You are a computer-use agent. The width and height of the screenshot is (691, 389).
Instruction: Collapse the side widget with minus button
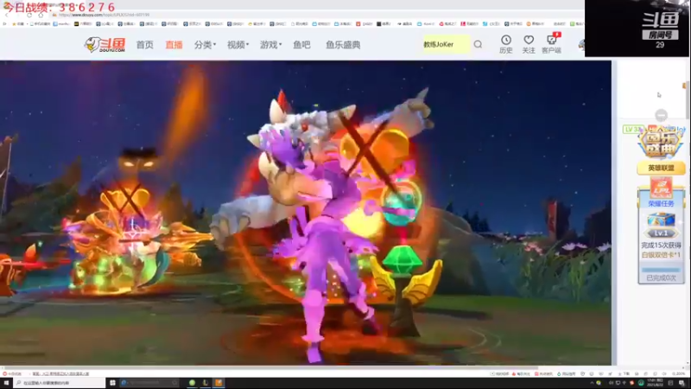[661, 115]
